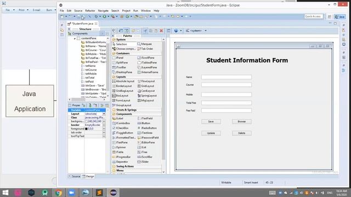
Task: Select JPanel in the Containers group
Action: coord(118,58)
